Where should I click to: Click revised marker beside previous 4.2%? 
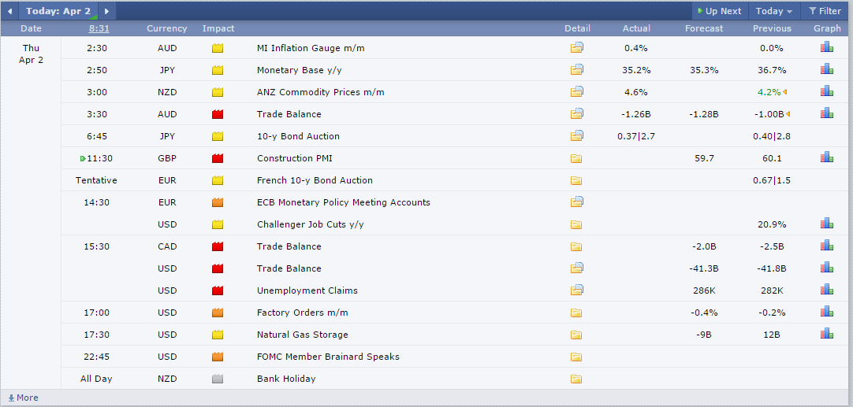point(785,92)
